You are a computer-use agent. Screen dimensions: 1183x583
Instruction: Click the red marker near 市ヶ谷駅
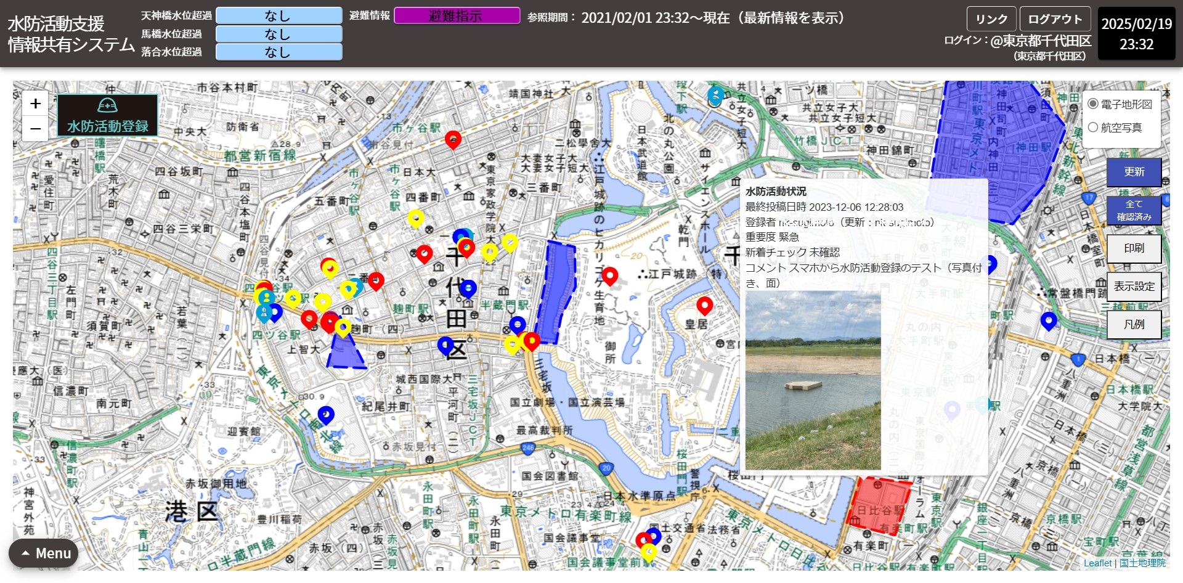(x=453, y=139)
